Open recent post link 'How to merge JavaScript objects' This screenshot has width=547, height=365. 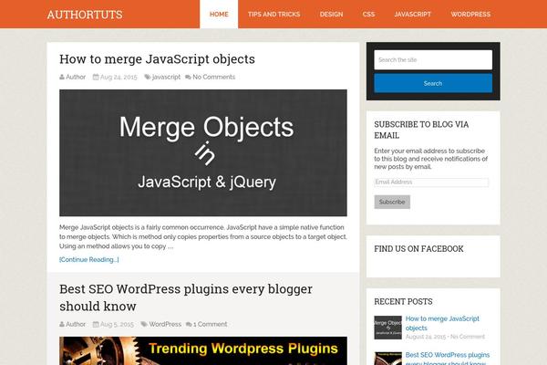click(442, 323)
